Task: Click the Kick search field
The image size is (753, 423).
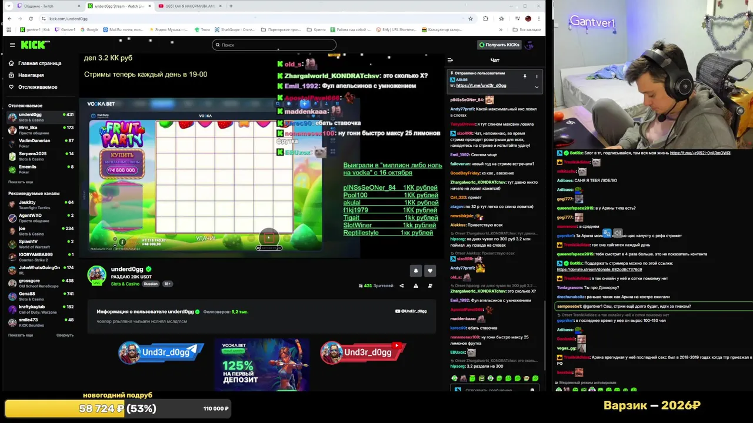Action: pyautogui.click(x=274, y=45)
